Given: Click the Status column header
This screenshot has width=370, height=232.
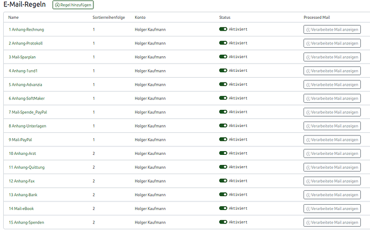Looking at the screenshot, I should [225, 17].
